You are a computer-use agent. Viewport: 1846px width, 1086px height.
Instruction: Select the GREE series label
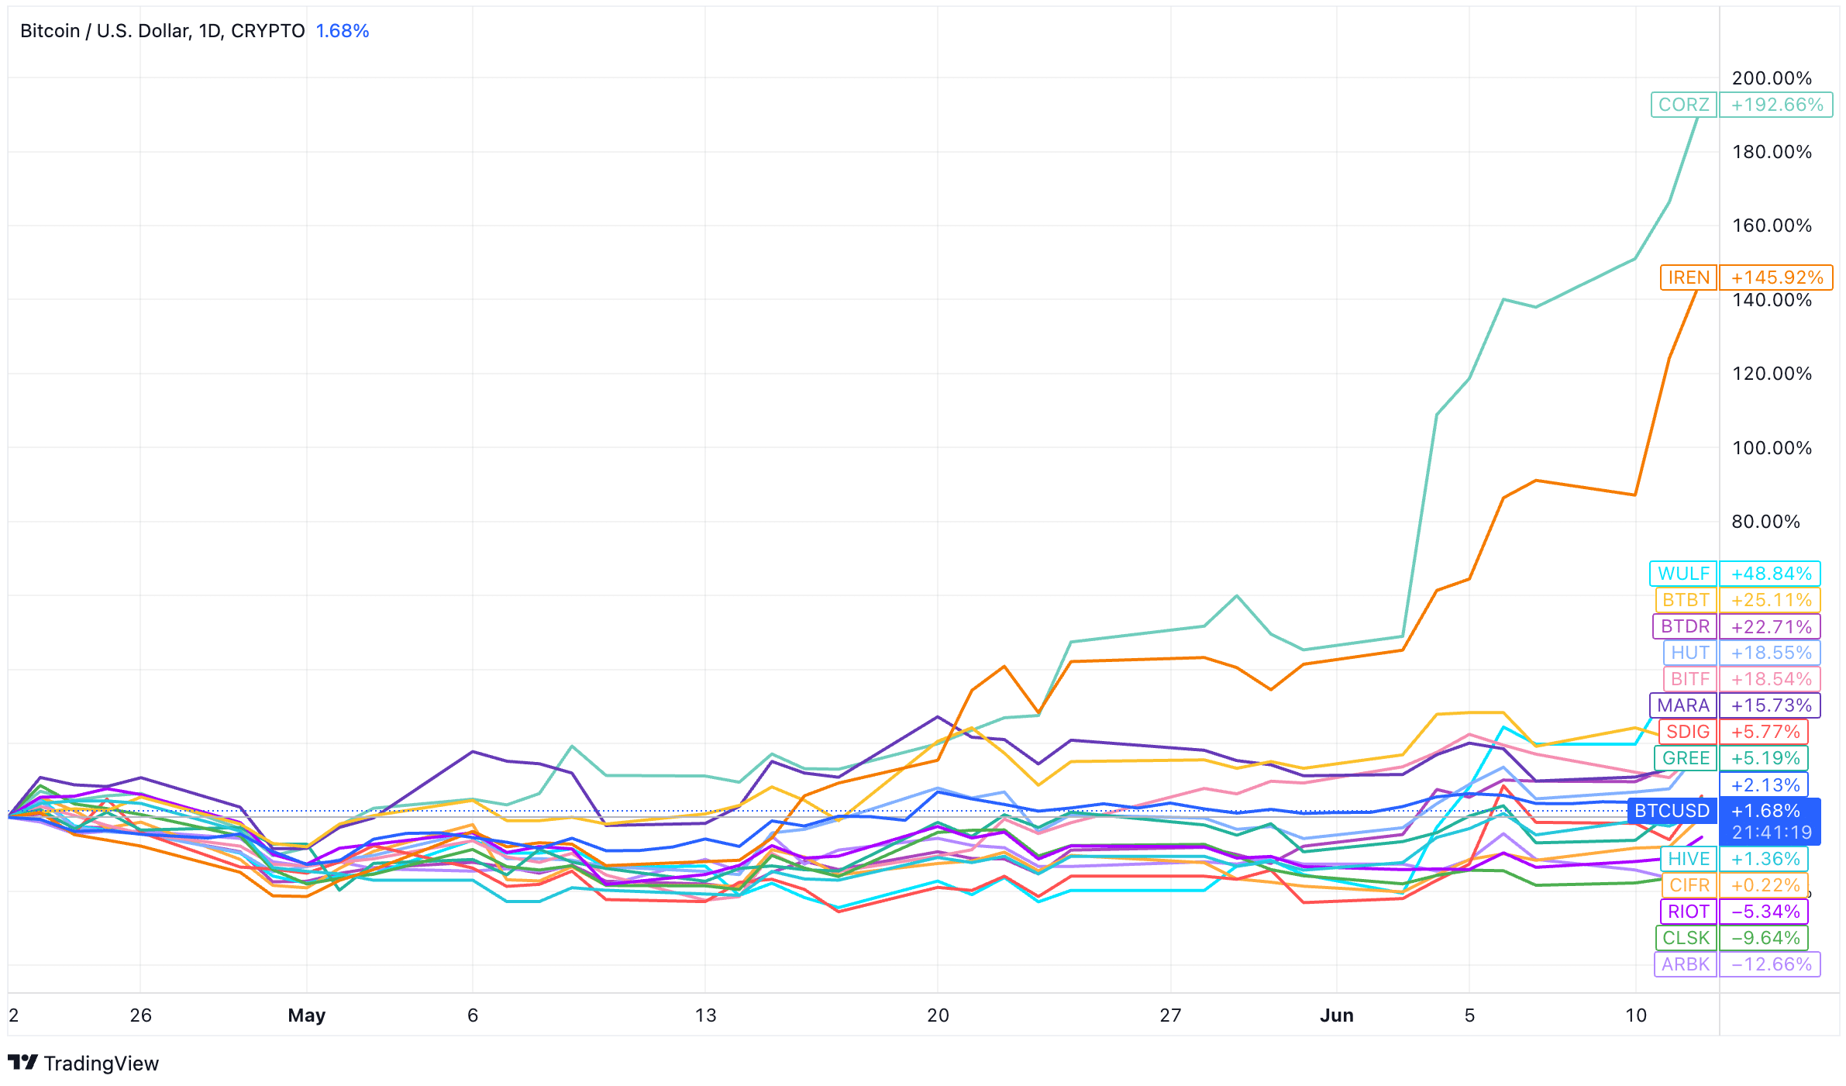tap(1686, 758)
